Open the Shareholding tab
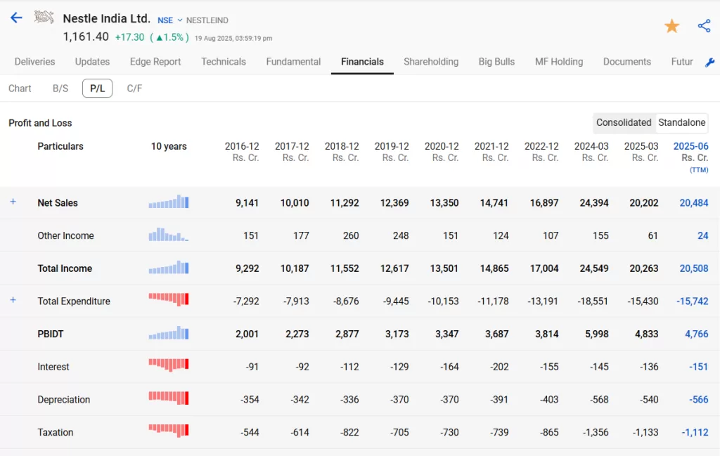Viewport: 720px width, 456px height. [431, 61]
